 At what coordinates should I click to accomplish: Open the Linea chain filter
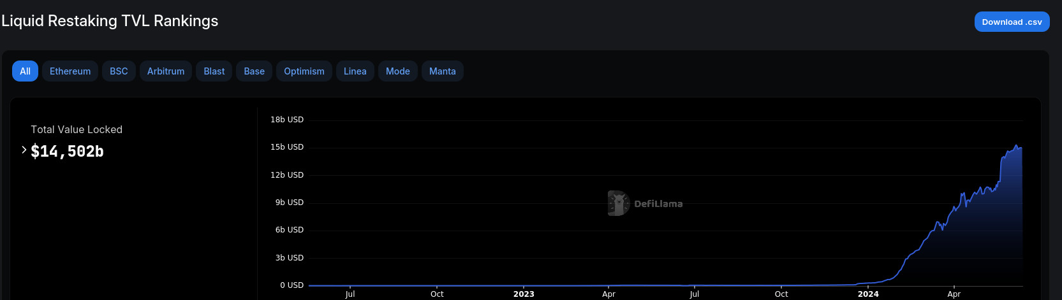[355, 71]
